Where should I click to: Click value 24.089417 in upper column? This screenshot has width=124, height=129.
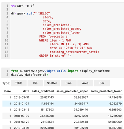(x=81, y=104)
